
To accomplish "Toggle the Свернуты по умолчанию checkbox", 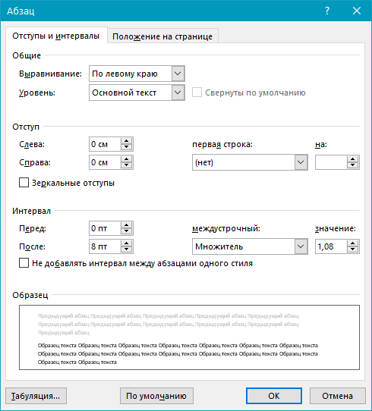I will pos(197,93).
